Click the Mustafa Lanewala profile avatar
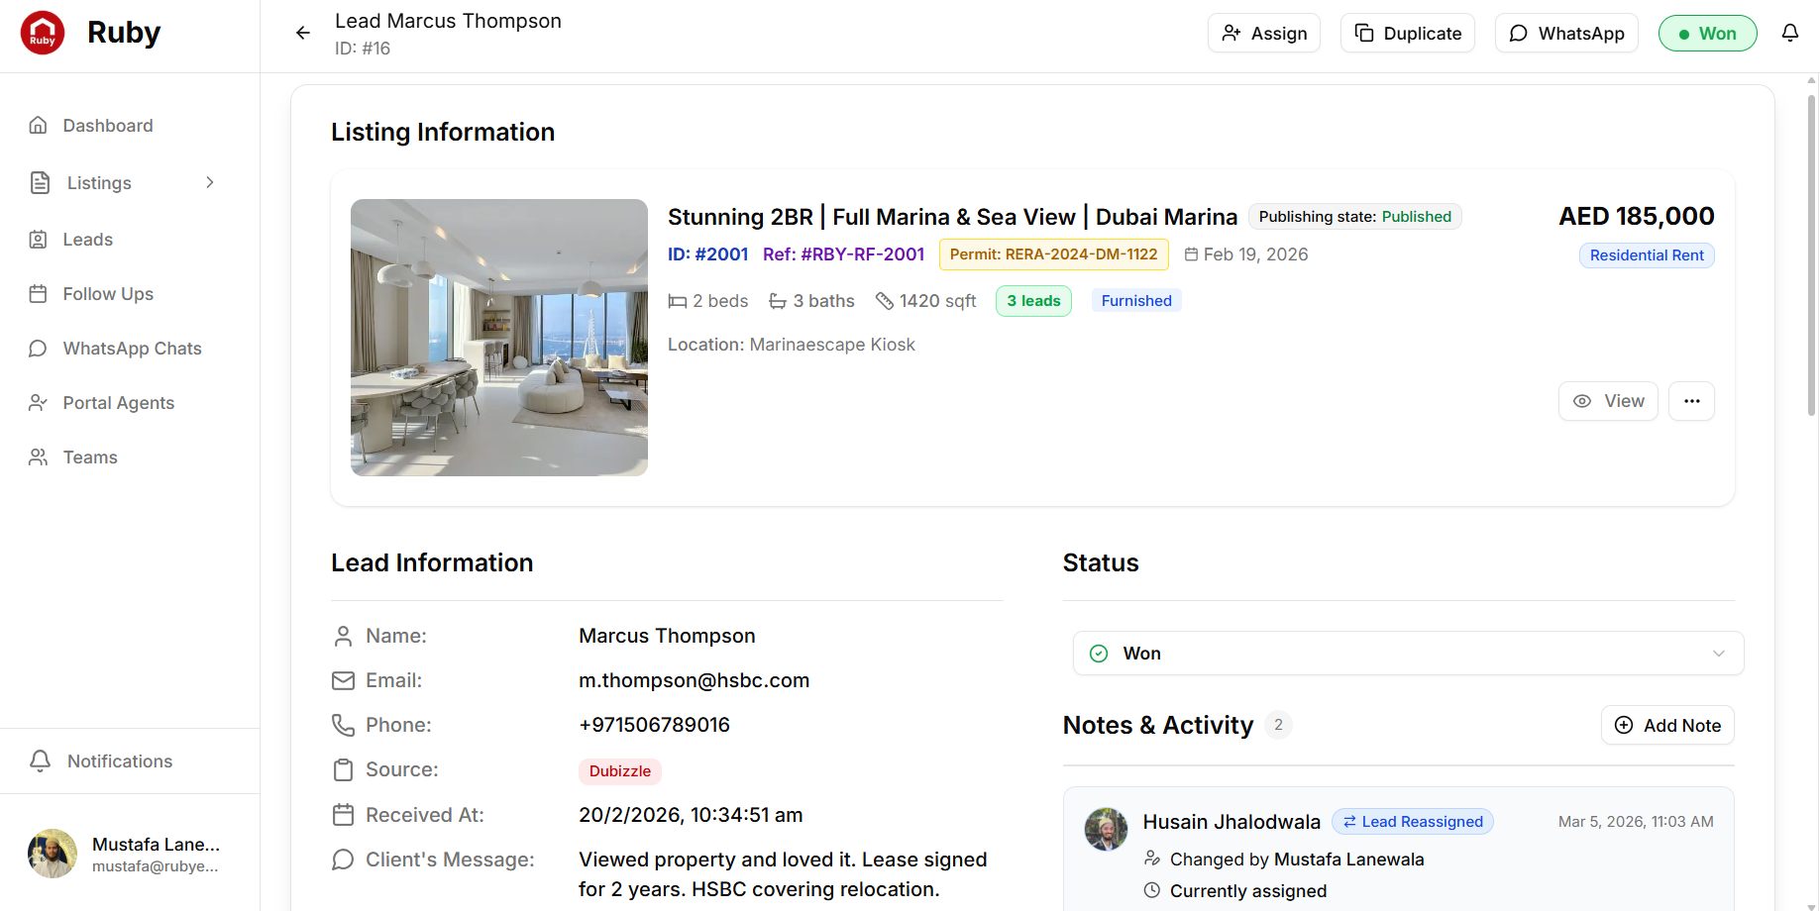This screenshot has height=911, width=1820. point(53,854)
